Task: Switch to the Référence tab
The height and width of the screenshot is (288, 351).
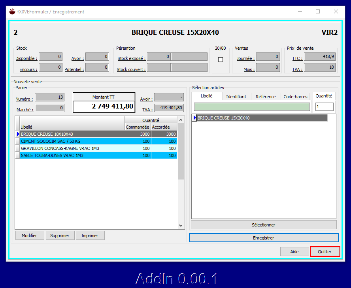Action: pyautogui.click(x=266, y=96)
